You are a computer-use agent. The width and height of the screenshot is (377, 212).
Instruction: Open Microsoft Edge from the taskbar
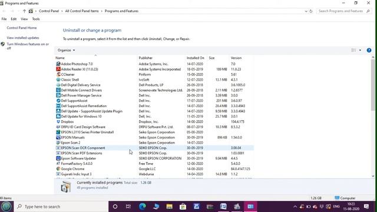pos(143,207)
